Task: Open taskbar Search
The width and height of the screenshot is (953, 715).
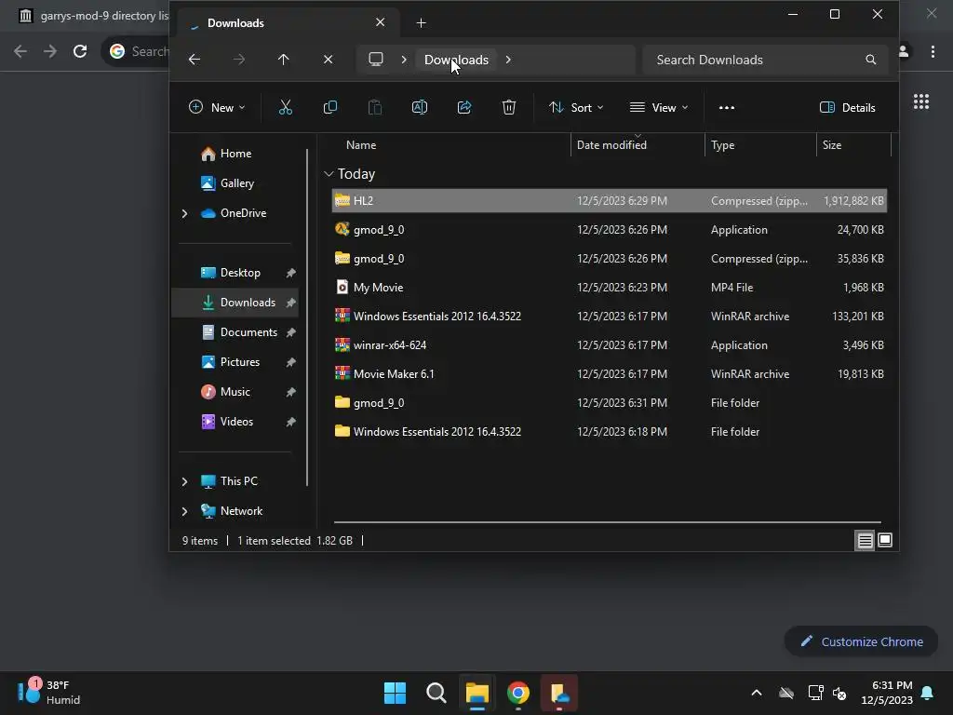Action: tap(436, 693)
